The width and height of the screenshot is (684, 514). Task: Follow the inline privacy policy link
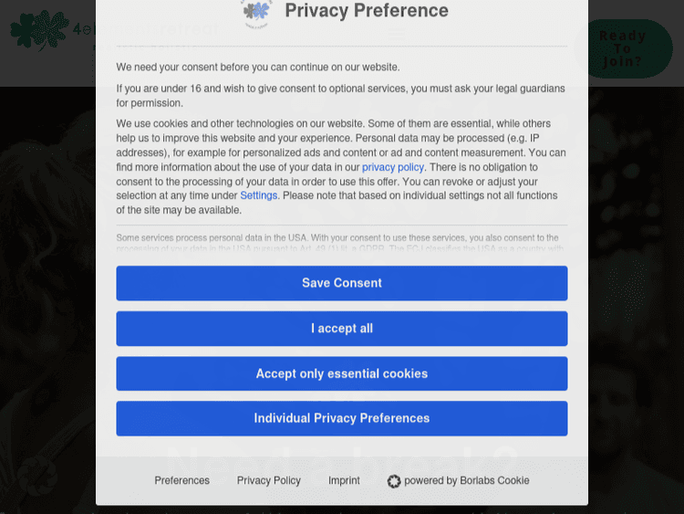[x=393, y=167]
